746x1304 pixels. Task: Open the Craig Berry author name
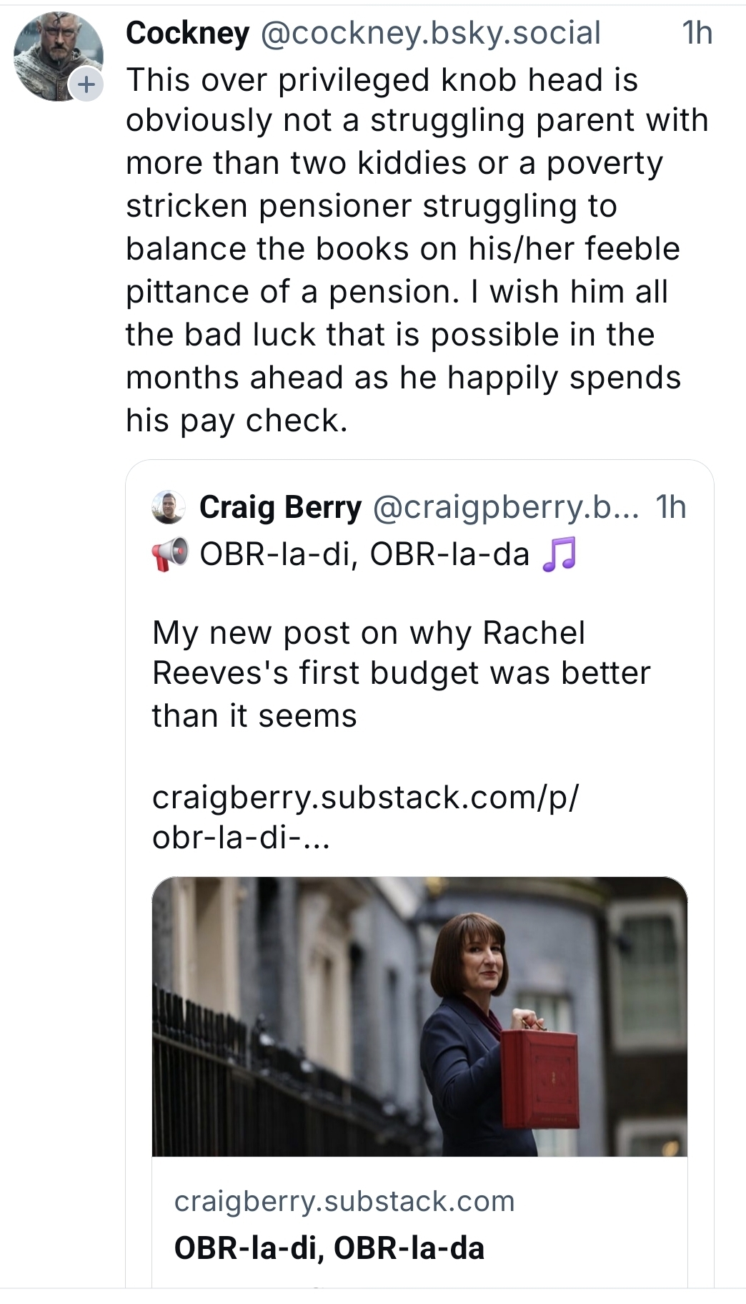click(x=280, y=507)
